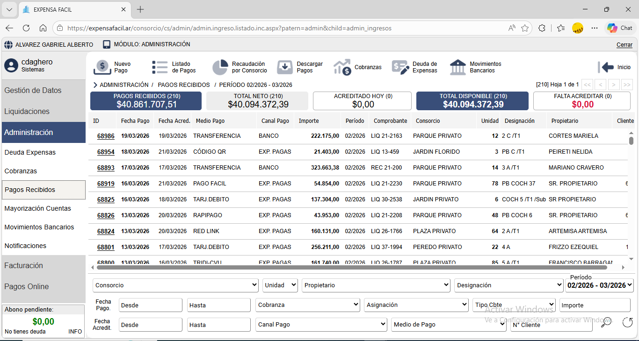Open Movimientos Bancarios bank icon
This screenshot has height=341, width=639.
458,67
